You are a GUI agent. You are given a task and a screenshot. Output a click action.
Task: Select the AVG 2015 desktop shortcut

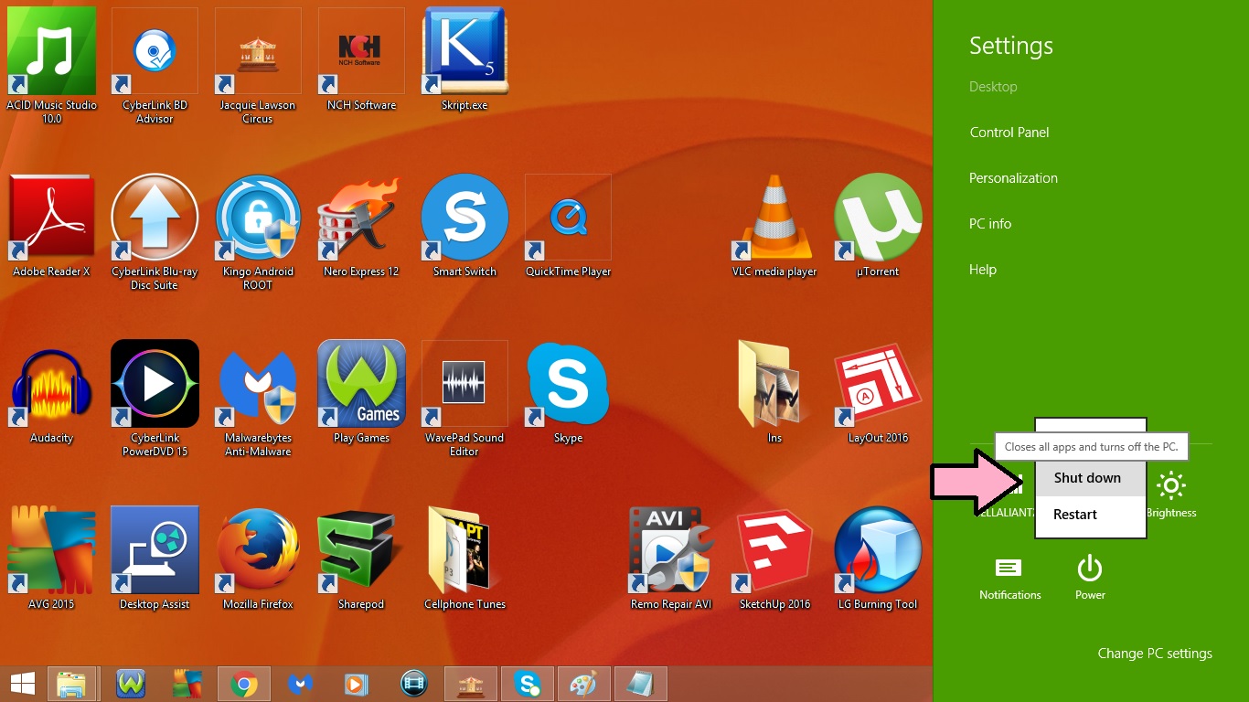(x=51, y=558)
